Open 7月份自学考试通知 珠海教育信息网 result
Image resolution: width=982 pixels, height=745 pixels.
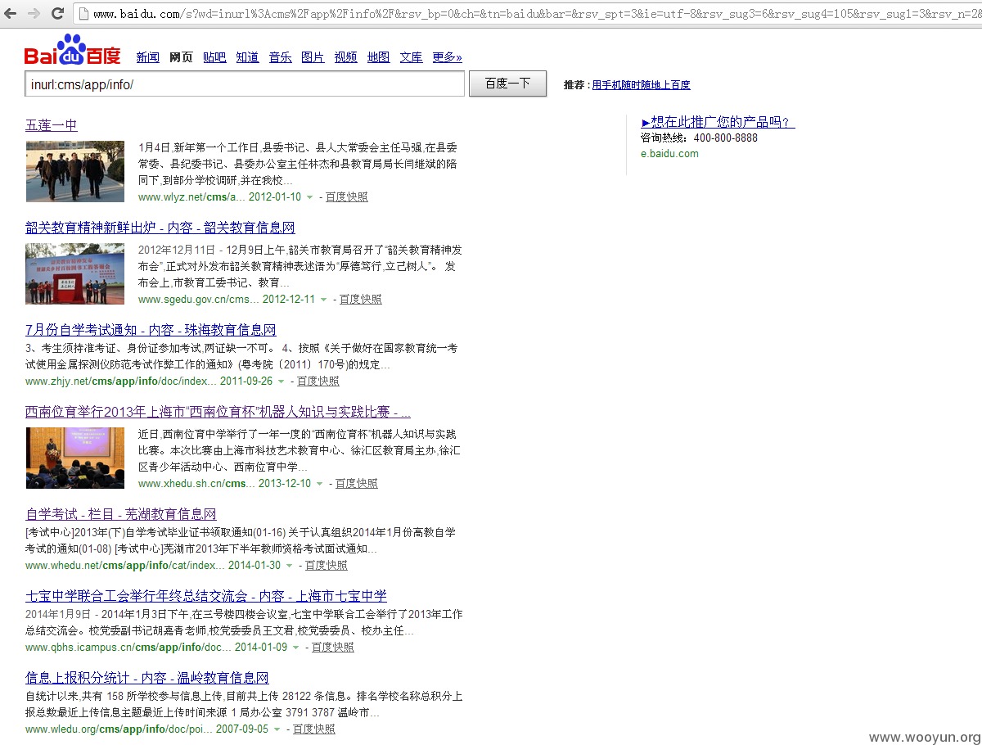151,330
